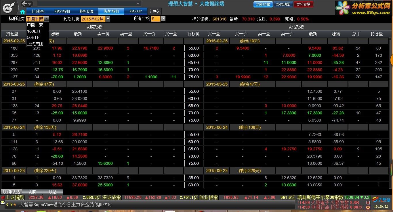Click 瑞典斯德哥尔摩30指数 ticker
Image resolution: width=393 pixels, height=212 pixels.
(x=320, y=198)
